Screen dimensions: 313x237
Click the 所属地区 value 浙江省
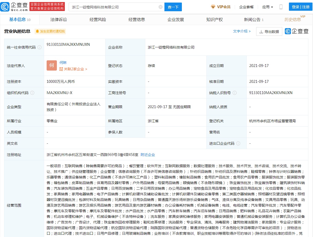tap(153, 121)
